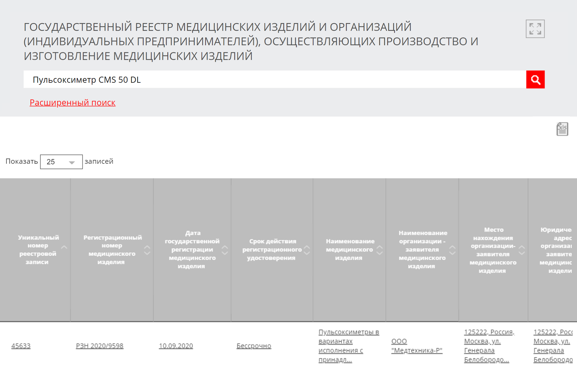Sort by Регистрационный номер медицинского изделия arrows
This screenshot has height=385, width=577.
(147, 250)
